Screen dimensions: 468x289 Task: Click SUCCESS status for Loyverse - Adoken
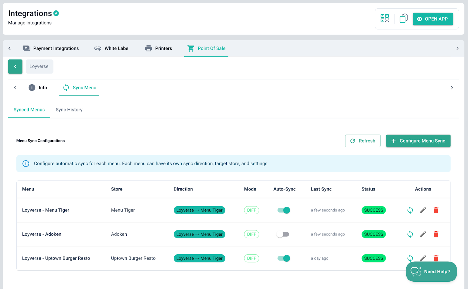tap(374, 234)
